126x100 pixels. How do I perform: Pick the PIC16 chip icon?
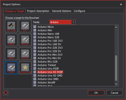click(x=25, y=40)
